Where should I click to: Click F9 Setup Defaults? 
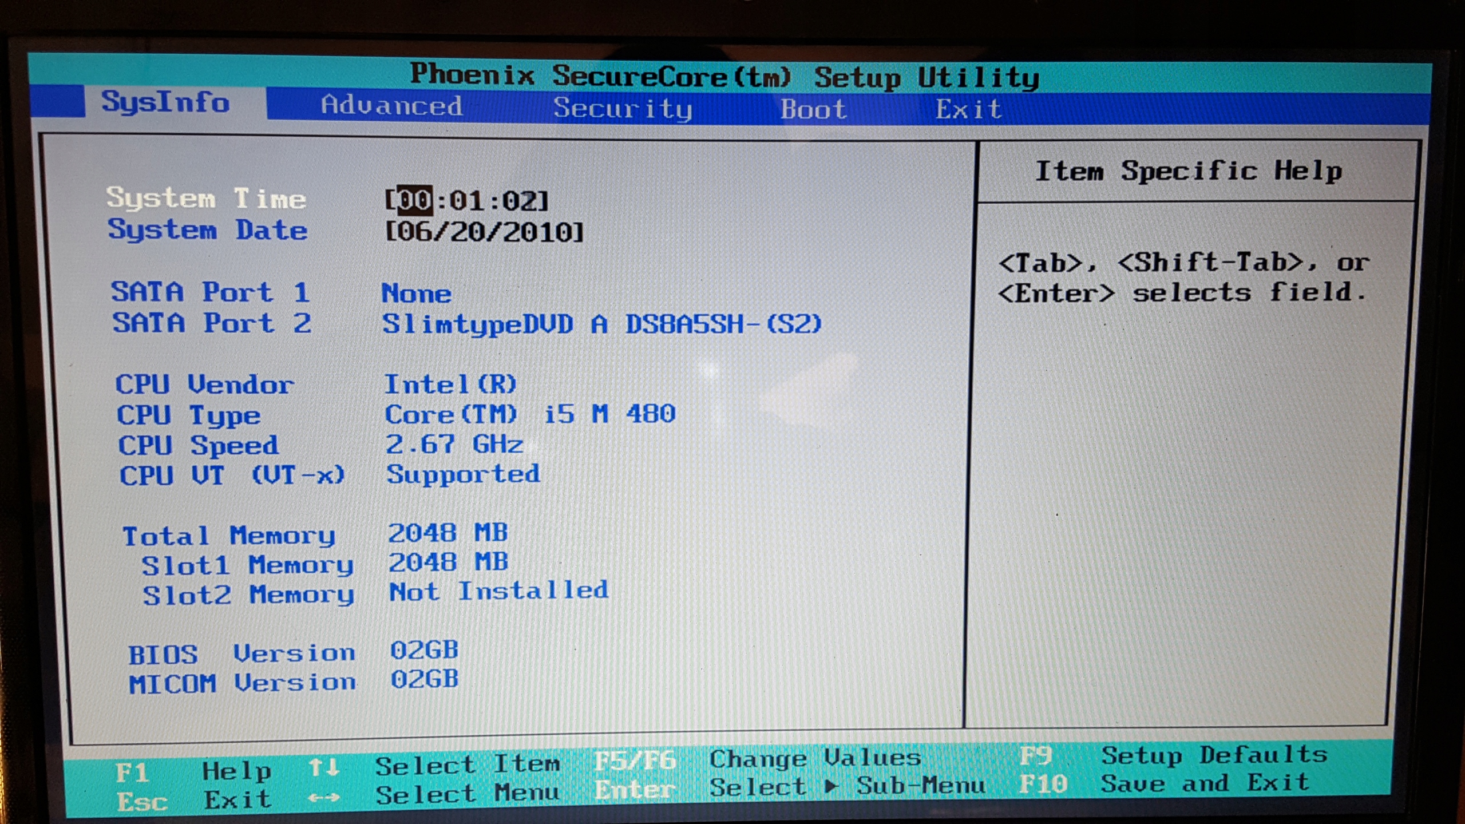(1036, 756)
